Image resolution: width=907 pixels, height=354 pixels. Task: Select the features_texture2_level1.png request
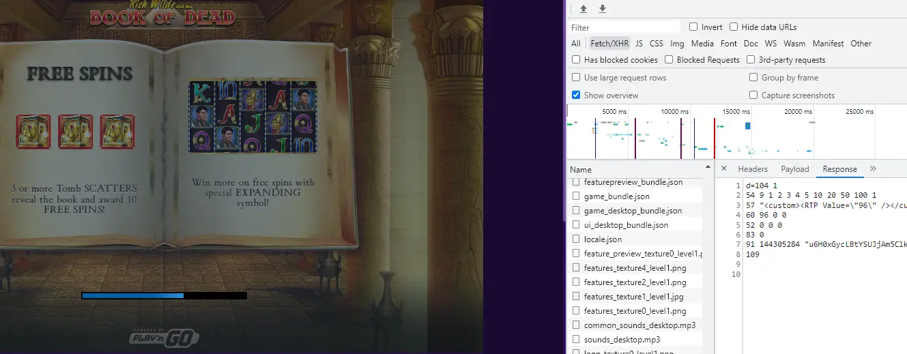(635, 282)
